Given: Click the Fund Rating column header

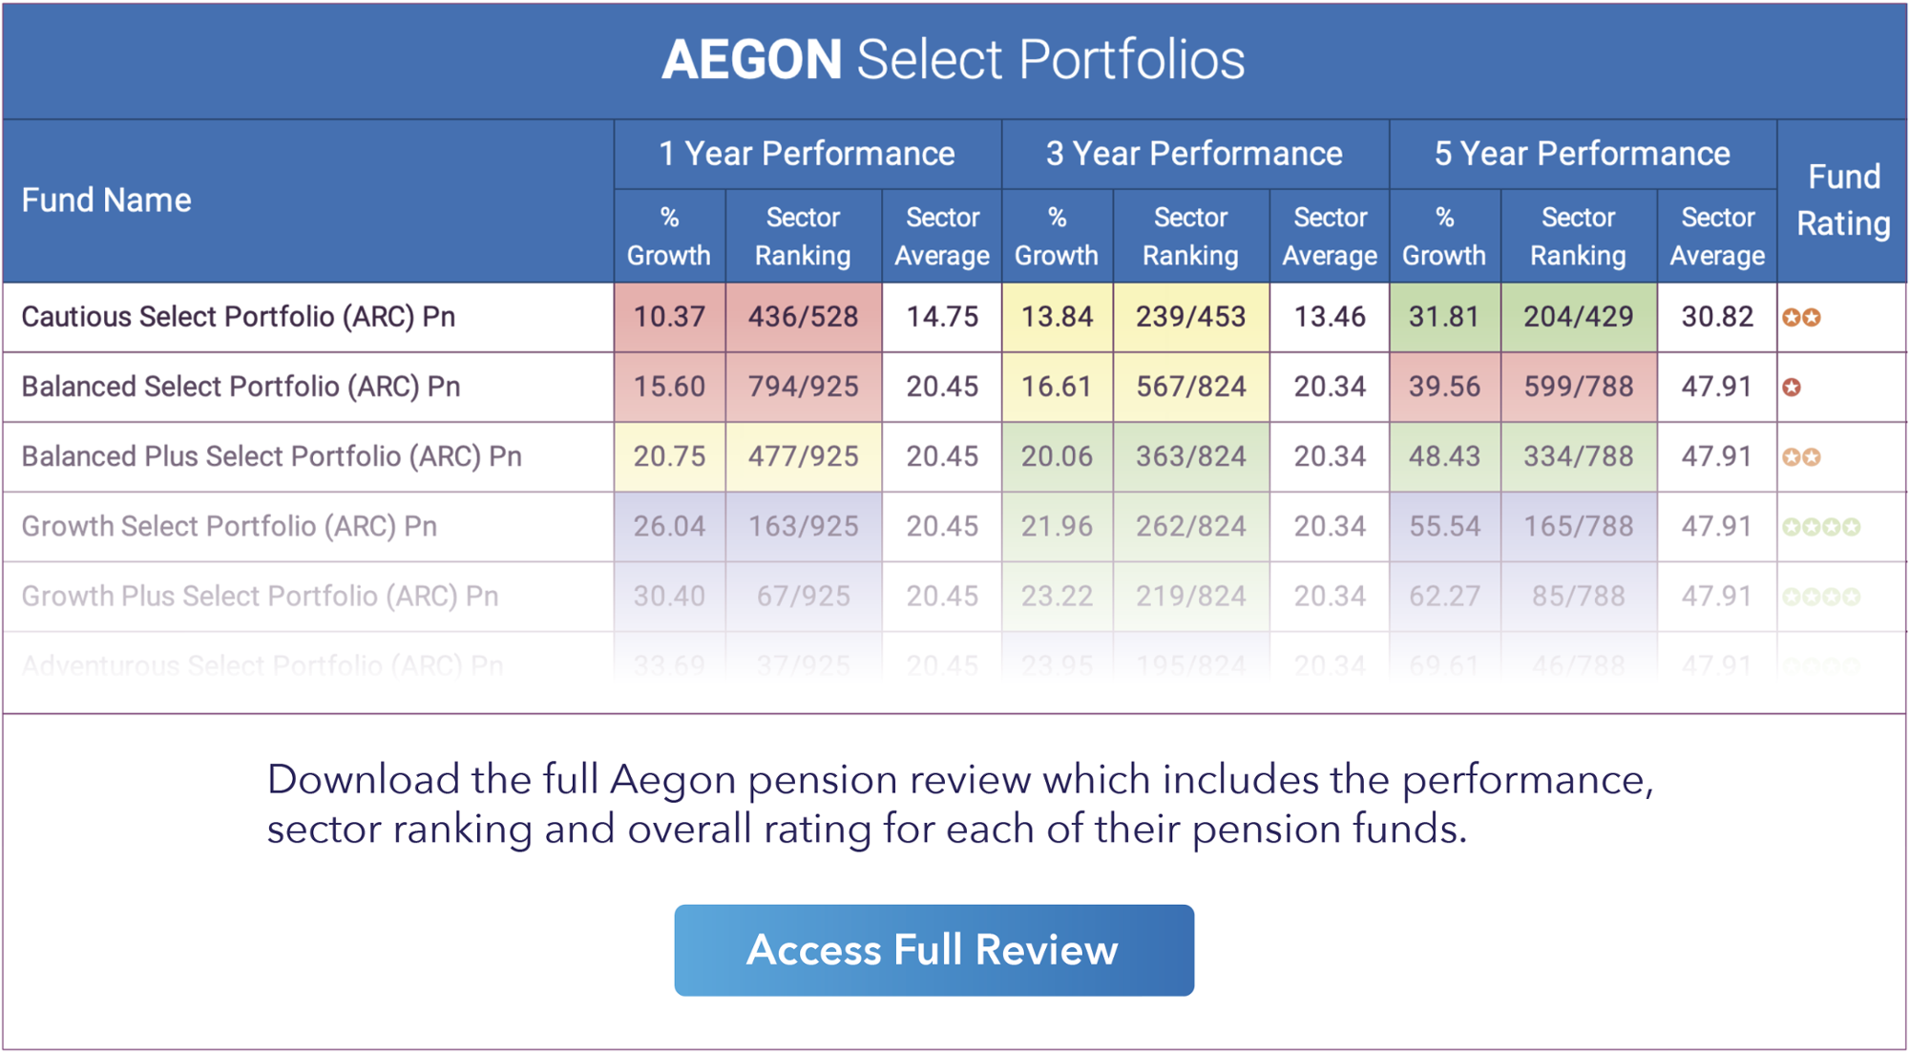Looking at the screenshot, I should click(1843, 200).
